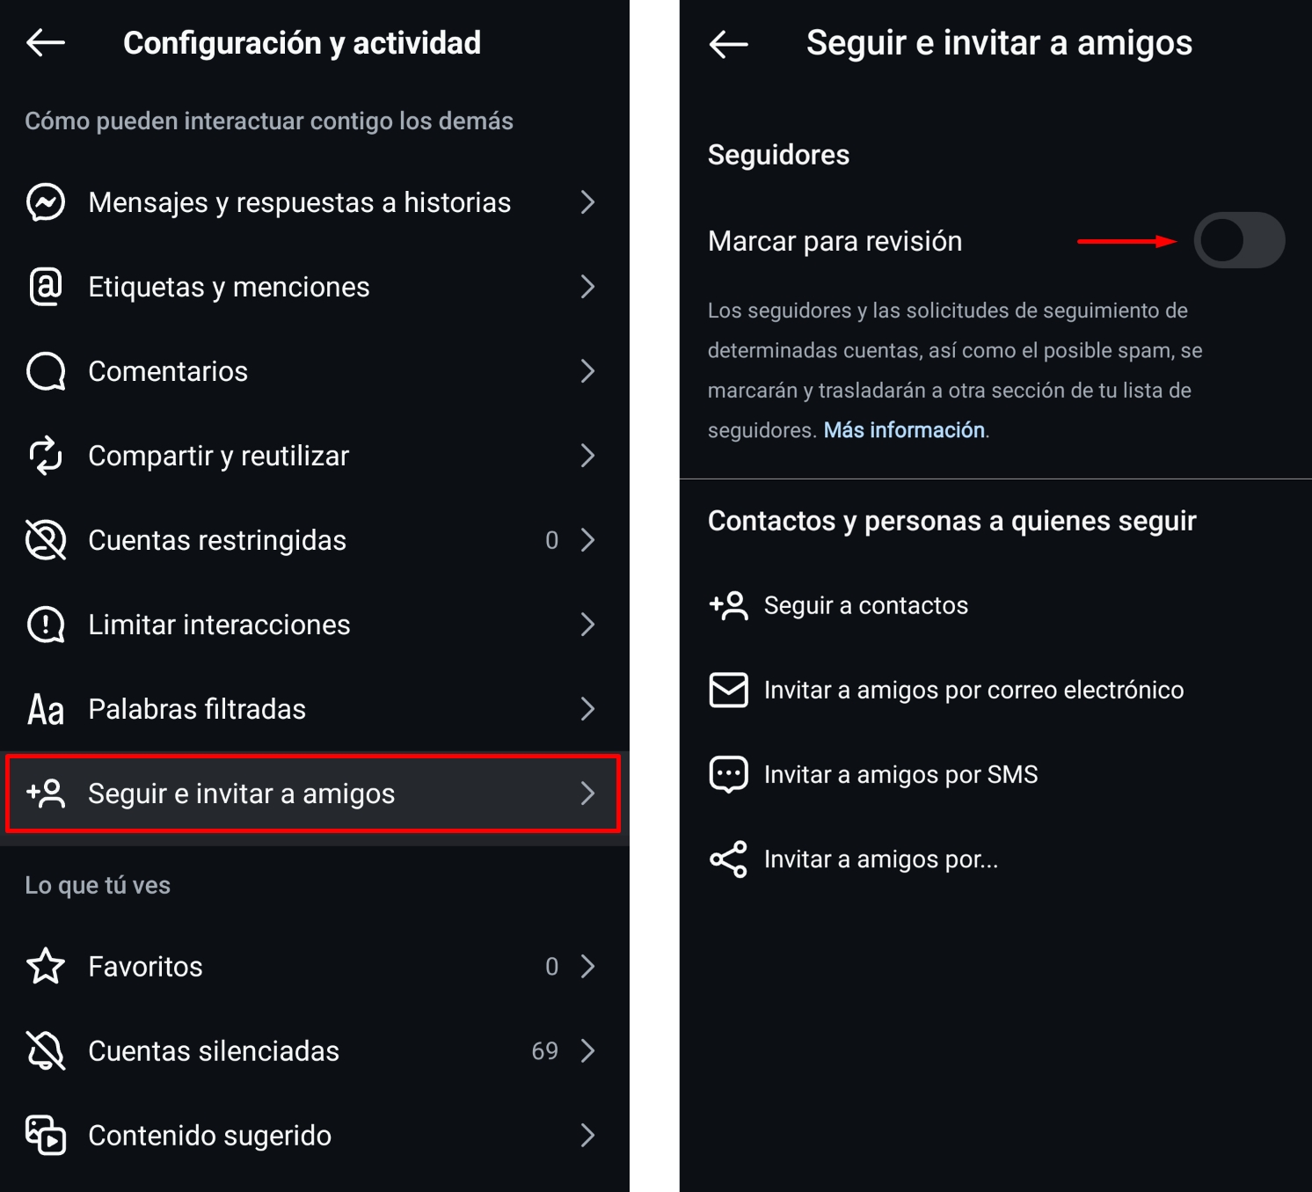Select Contenido sugerido menu entry
The image size is (1312, 1192).
313,1135
